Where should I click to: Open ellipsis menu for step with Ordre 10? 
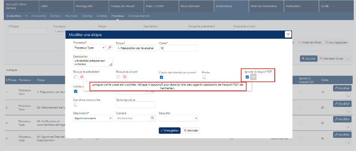point(348,96)
